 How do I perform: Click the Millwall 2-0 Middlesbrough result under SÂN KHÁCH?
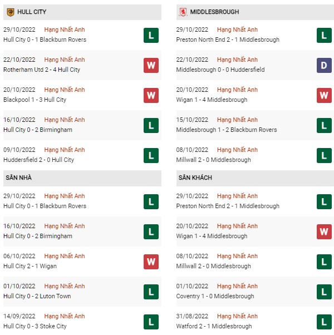pos(213,266)
